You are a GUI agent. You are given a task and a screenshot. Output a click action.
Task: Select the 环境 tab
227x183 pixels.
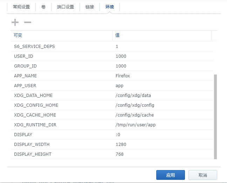[x=110, y=7]
